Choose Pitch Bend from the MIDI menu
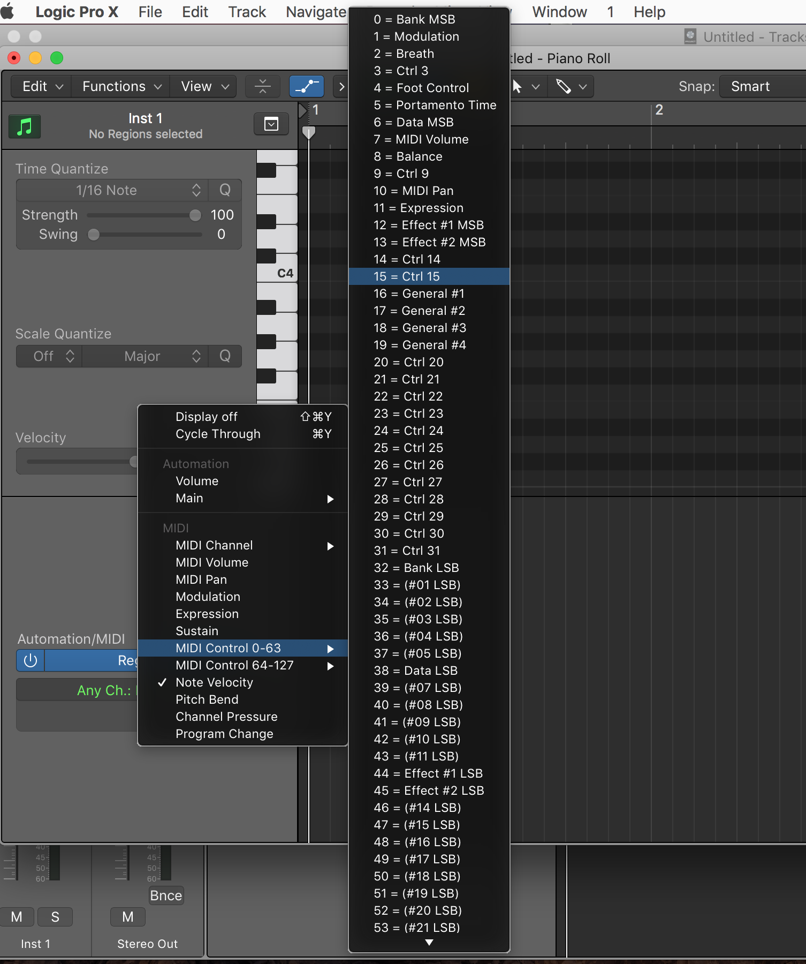Screen dimensions: 806x964 pyautogui.click(x=207, y=699)
